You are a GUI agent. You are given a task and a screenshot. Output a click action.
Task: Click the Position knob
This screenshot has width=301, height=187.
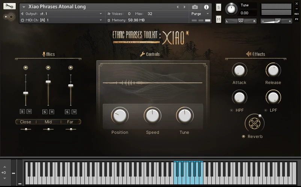click(120, 115)
